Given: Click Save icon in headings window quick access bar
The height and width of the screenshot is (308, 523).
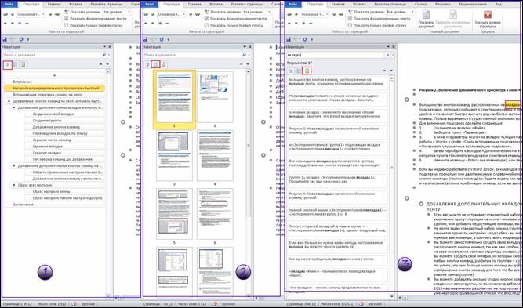Looking at the screenshot, I should tap(4, 39).
